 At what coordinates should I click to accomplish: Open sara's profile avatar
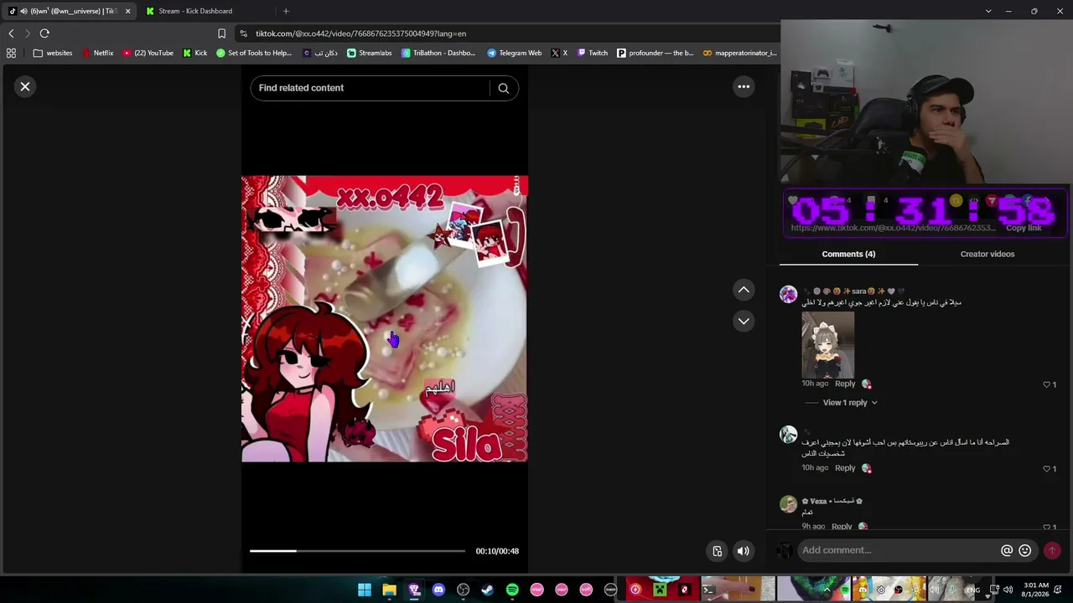[788, 294]
